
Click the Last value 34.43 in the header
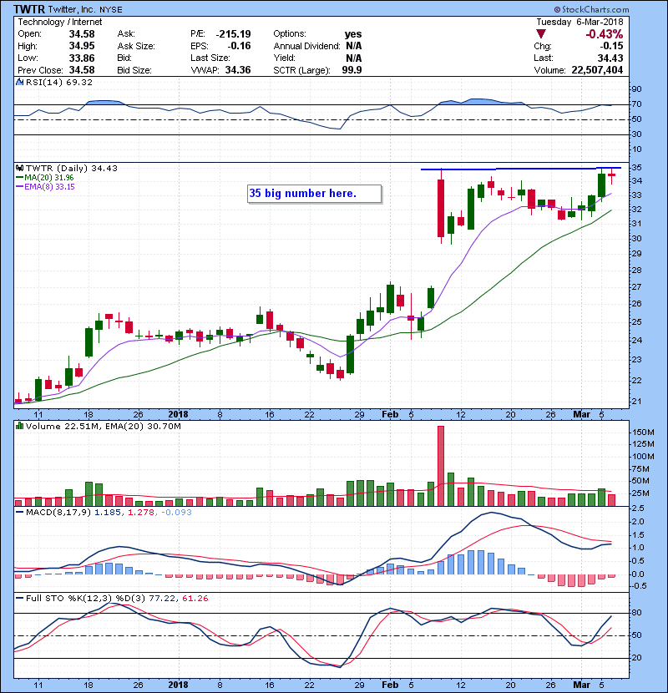610,58
